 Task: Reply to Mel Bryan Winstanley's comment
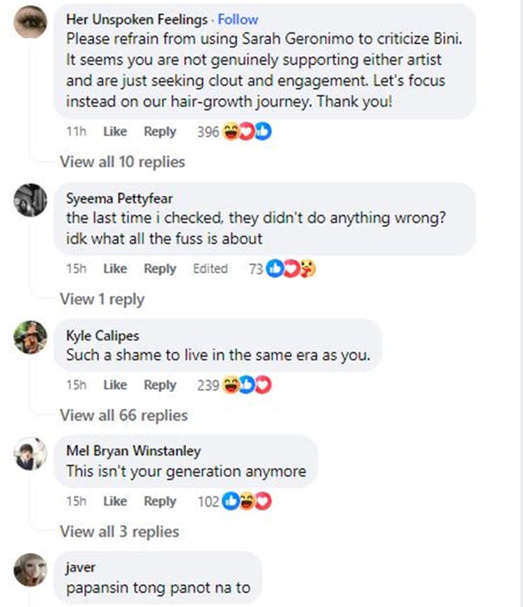point(160,501)
